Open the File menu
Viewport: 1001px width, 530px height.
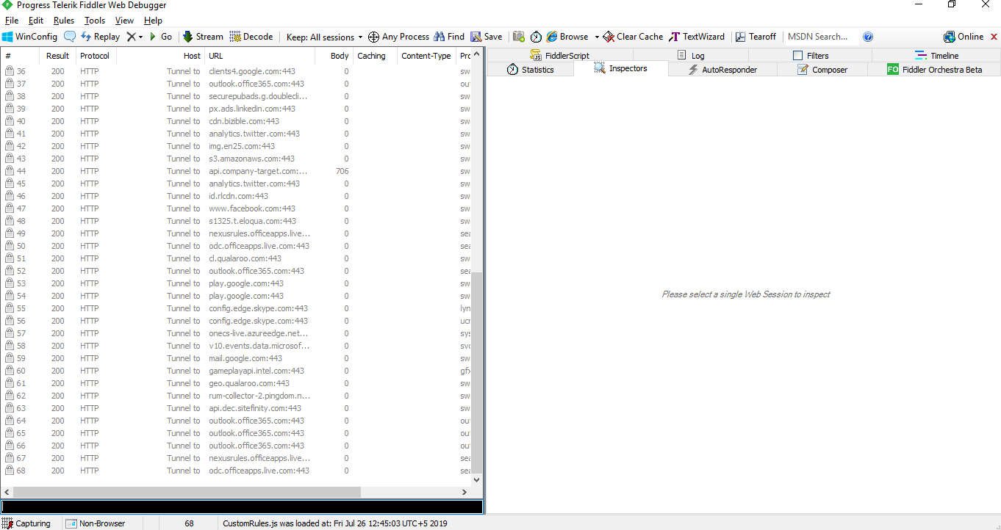tap(12, 21)
